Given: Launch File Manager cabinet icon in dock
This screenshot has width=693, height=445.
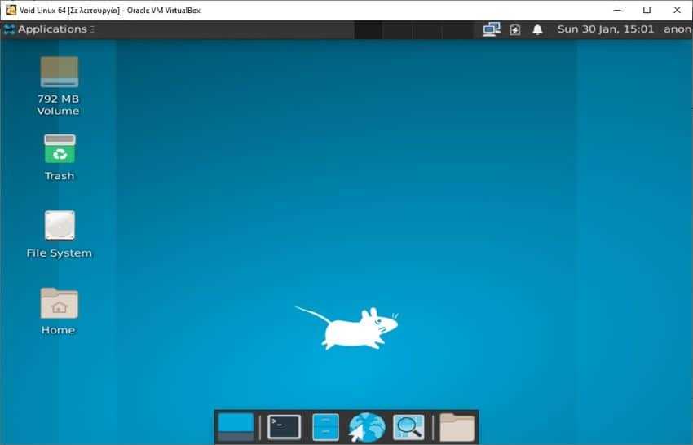Looking at the screenshot, I should click(326, 427).
